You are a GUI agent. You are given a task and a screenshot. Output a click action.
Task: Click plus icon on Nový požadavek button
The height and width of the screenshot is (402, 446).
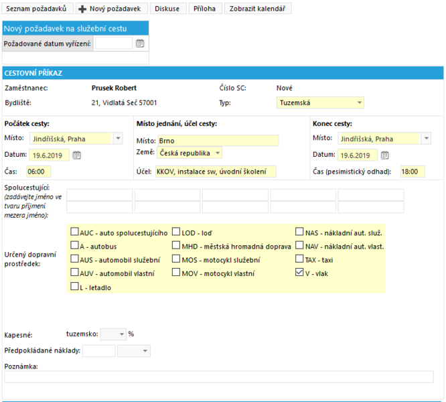click(x=82, y=9)
